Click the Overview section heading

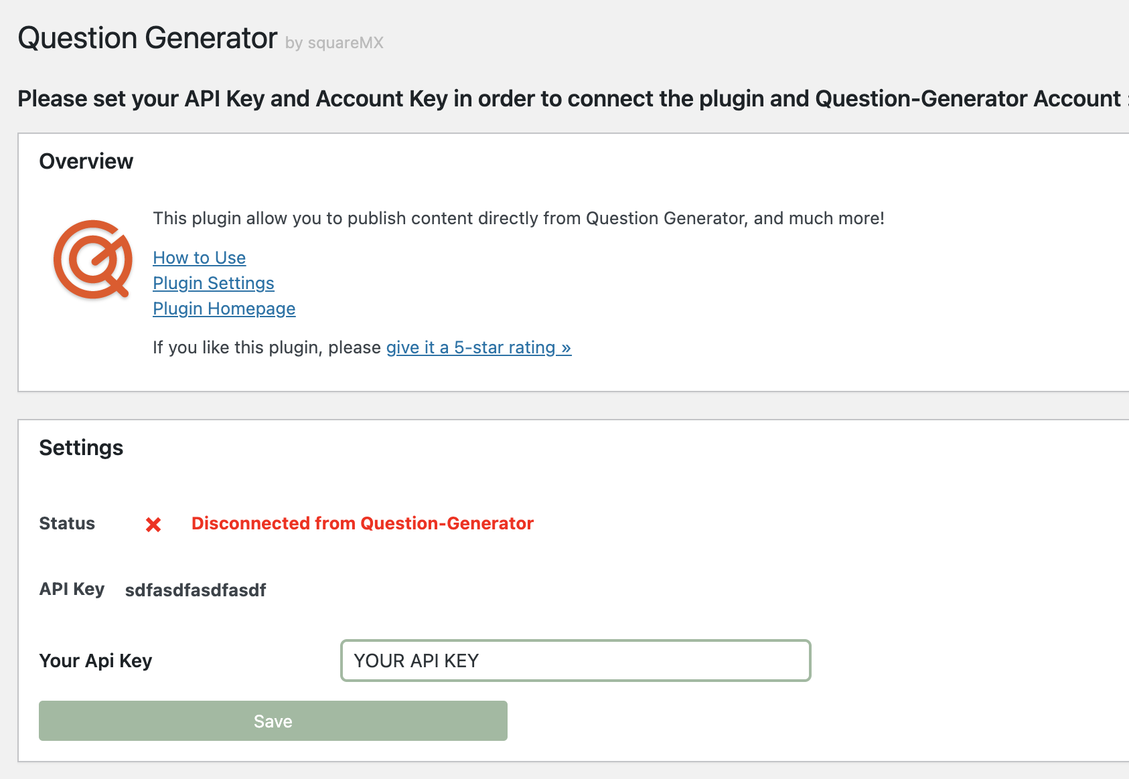click(x=86, y=161)
